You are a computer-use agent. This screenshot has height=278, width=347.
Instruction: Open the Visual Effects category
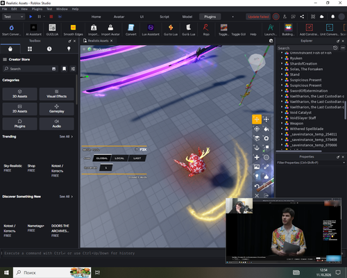[57, 94]
